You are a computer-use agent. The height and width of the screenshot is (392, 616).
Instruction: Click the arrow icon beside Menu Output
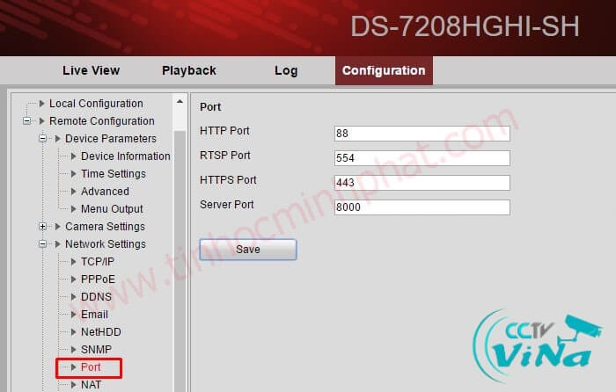[73, 209]
